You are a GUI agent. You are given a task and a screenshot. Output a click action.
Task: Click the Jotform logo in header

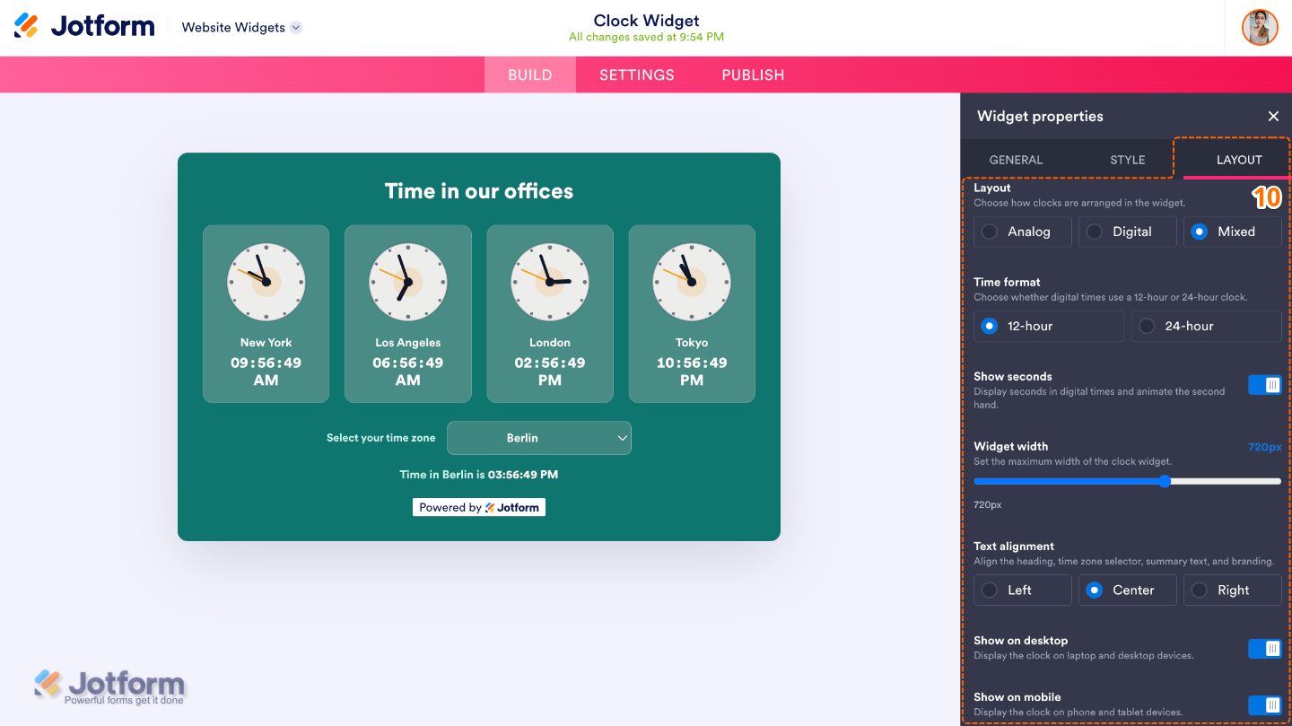click(84, 27)
